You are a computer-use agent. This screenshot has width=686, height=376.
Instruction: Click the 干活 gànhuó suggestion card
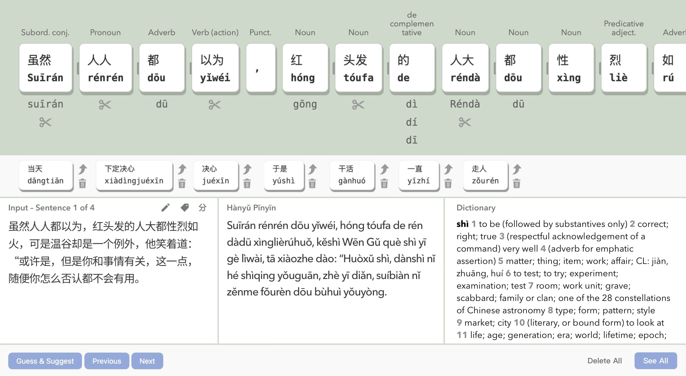[x=352, y=175]
